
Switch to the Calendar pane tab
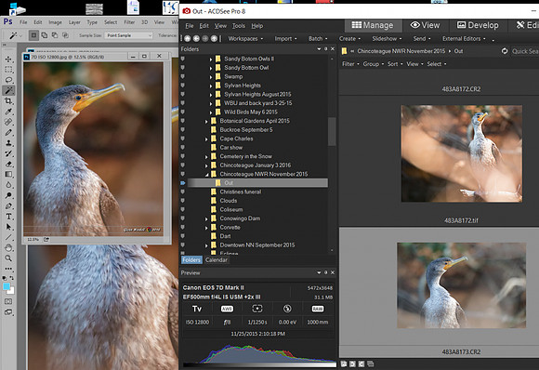[x=217, y=260]
